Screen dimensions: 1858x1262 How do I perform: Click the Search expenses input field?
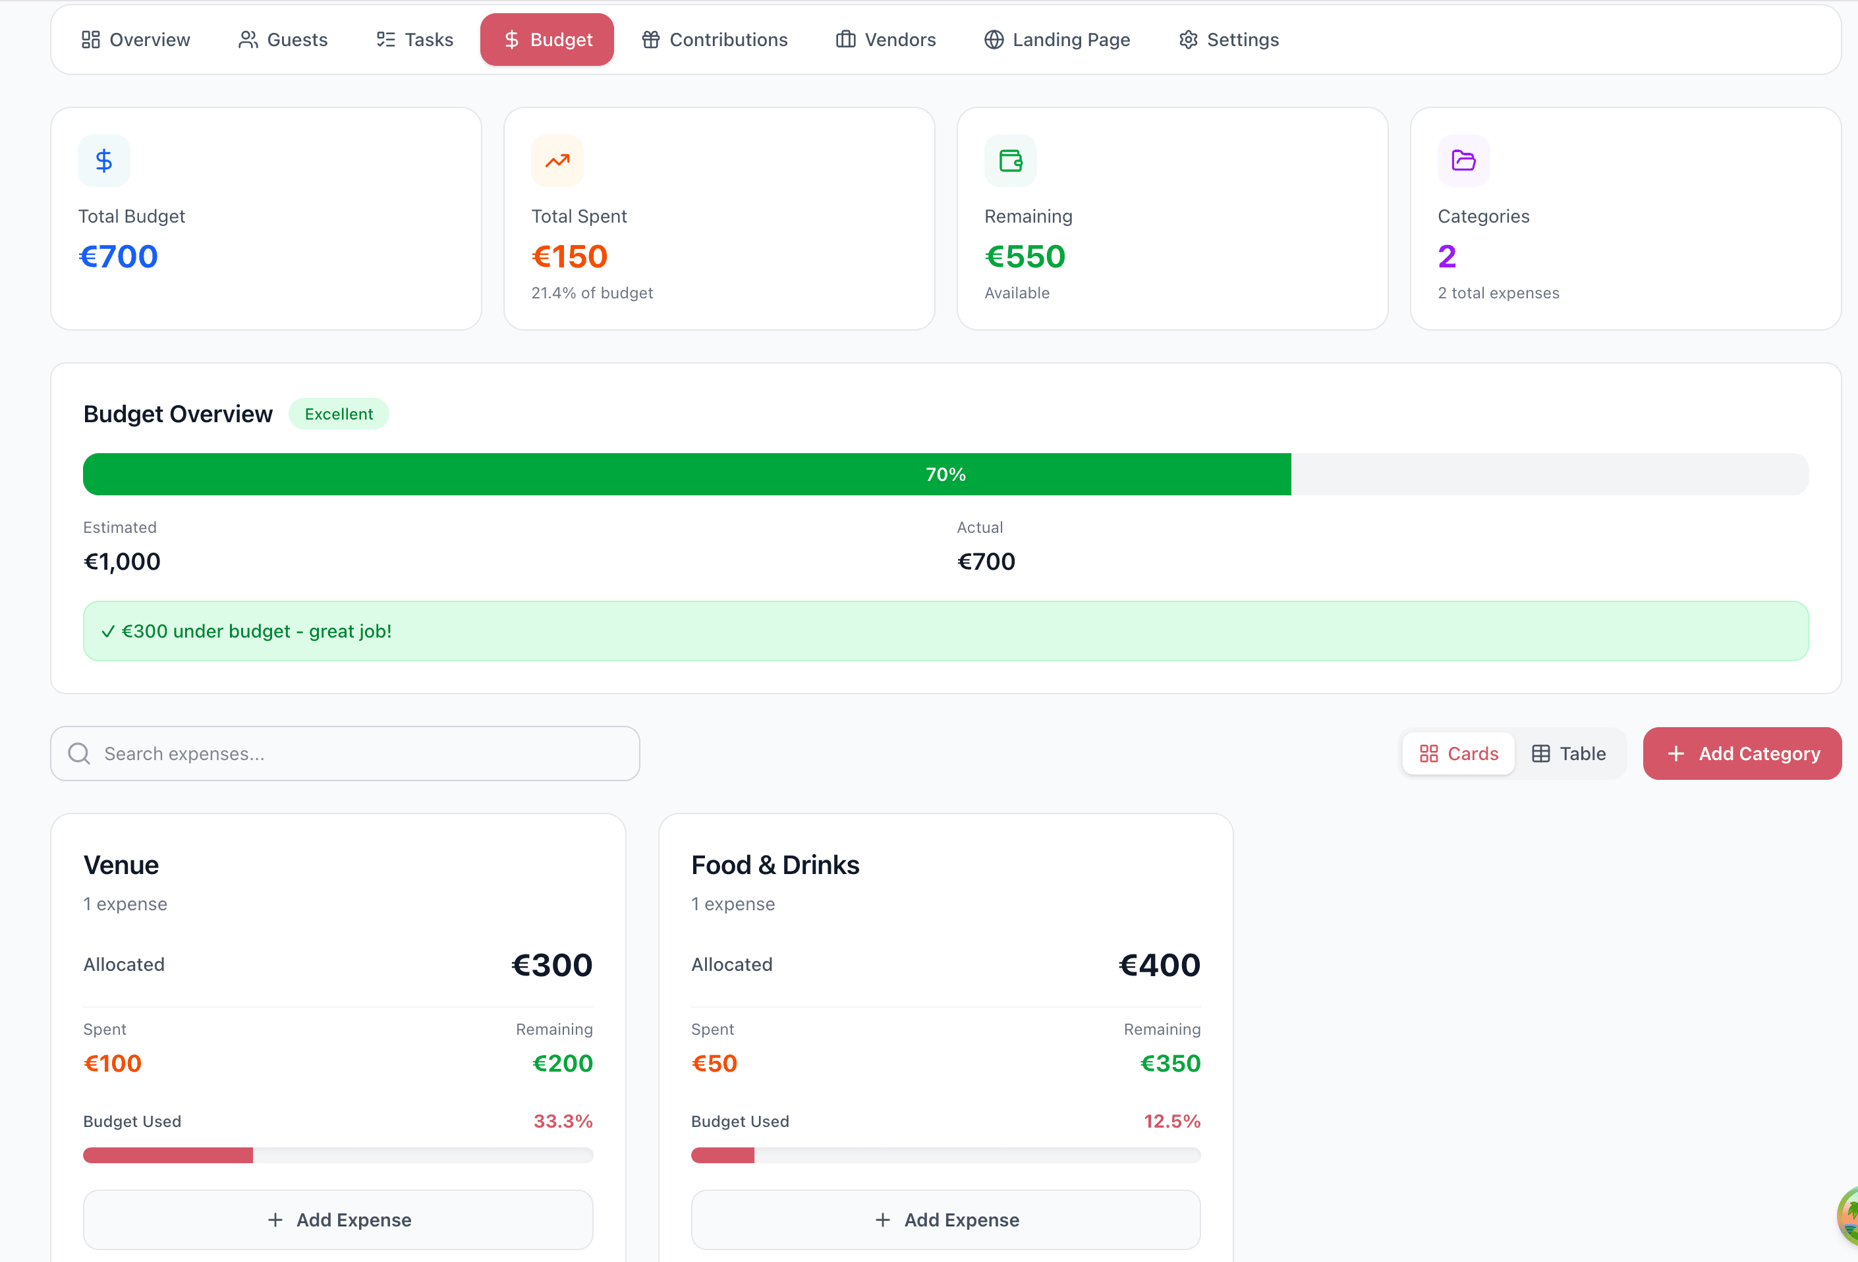pos(344,753)
